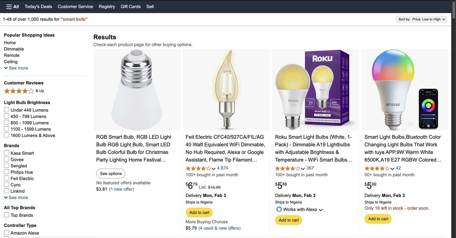The height and width of the screenshot is (238, 456).
Task: Go to Today's Deals
Action: 38,6
